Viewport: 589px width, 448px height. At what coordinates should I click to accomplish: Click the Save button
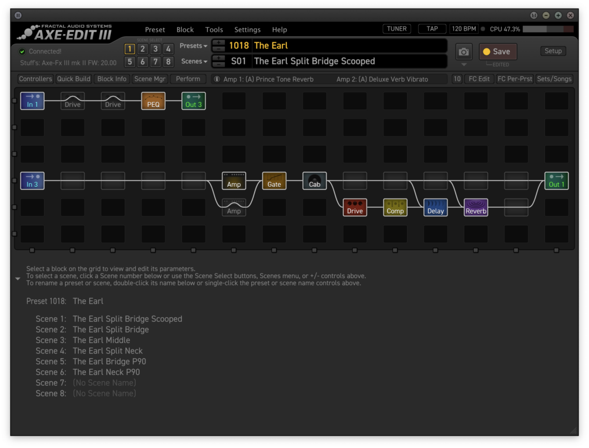pyautogui.click(x=498, y=51)
